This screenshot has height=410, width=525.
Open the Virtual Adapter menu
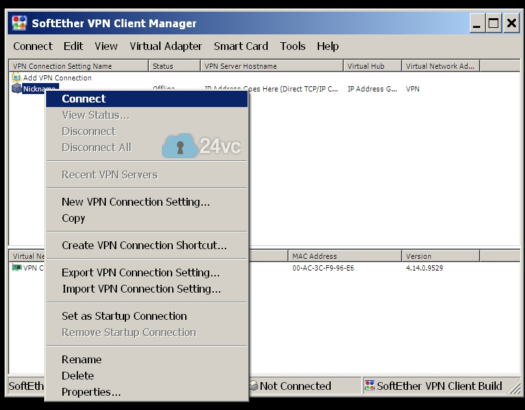(x=166, y=46)
